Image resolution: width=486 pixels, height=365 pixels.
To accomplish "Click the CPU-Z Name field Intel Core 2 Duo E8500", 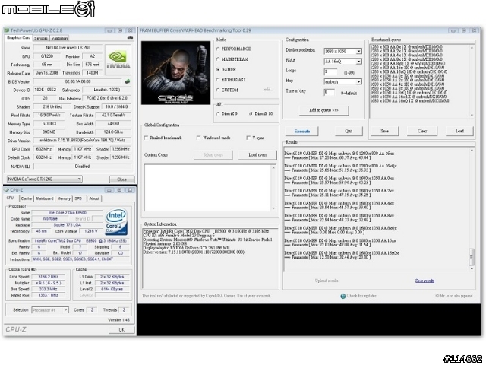I will click(x=68, y=213).
